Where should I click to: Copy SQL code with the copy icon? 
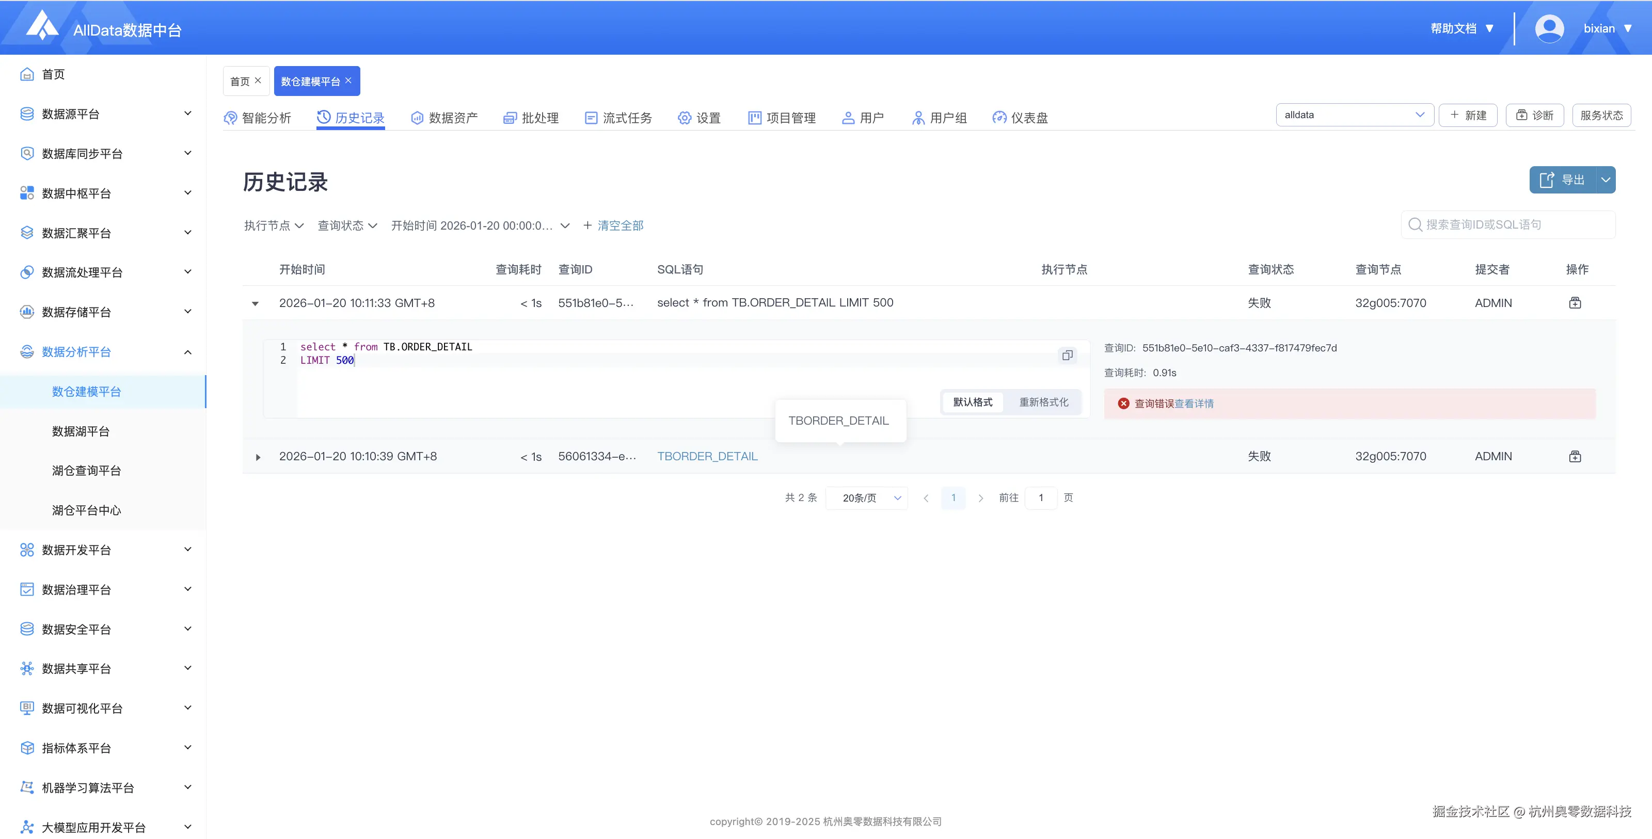1067,355
